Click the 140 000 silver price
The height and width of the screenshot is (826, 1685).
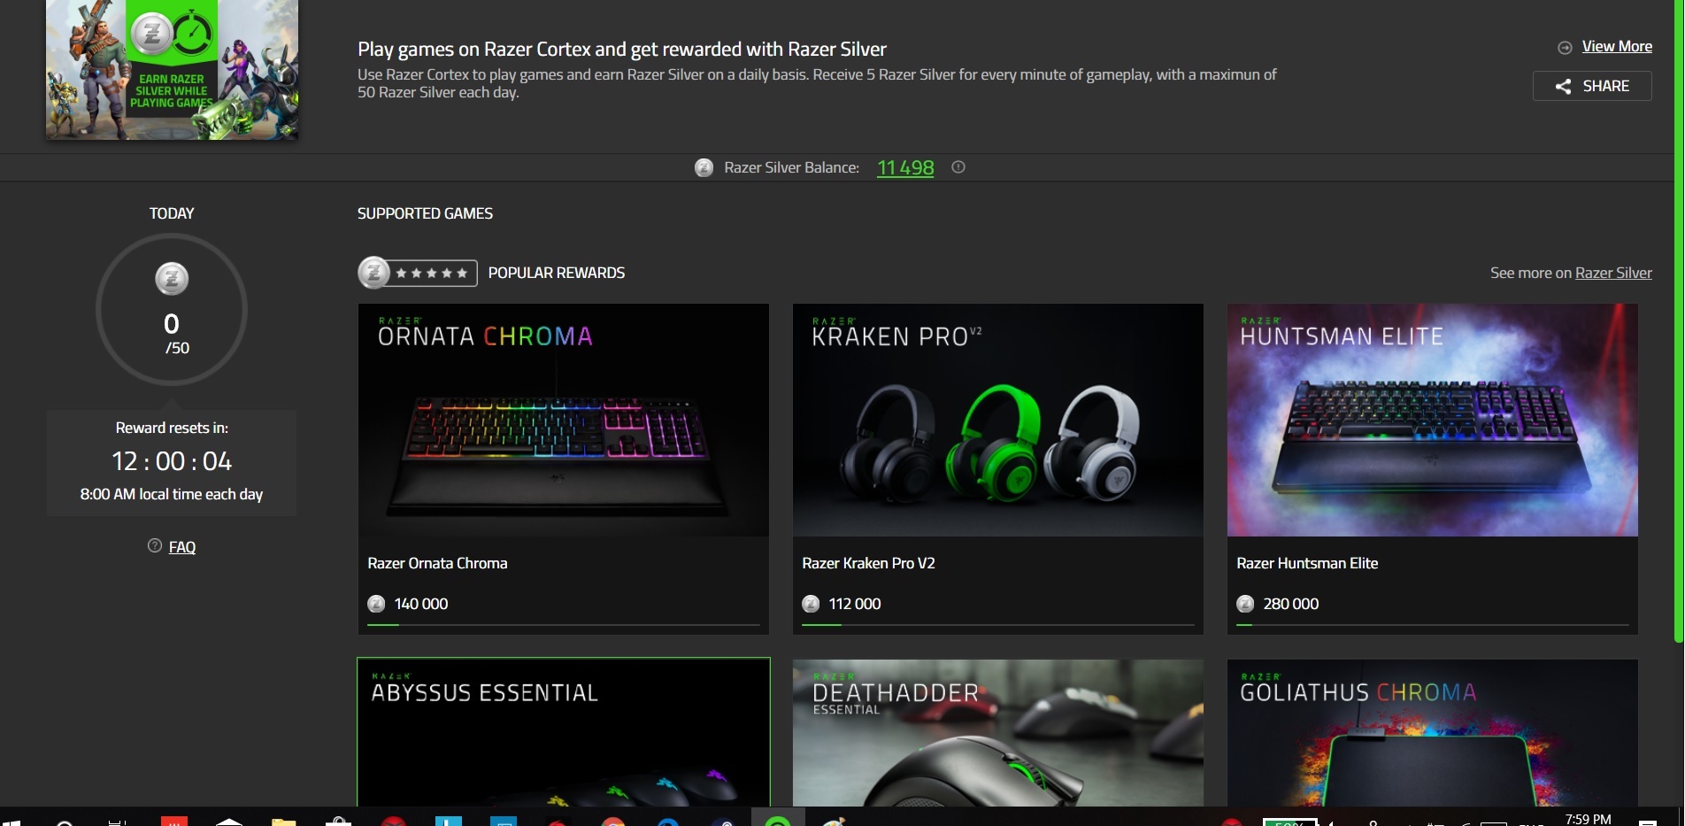421,604
